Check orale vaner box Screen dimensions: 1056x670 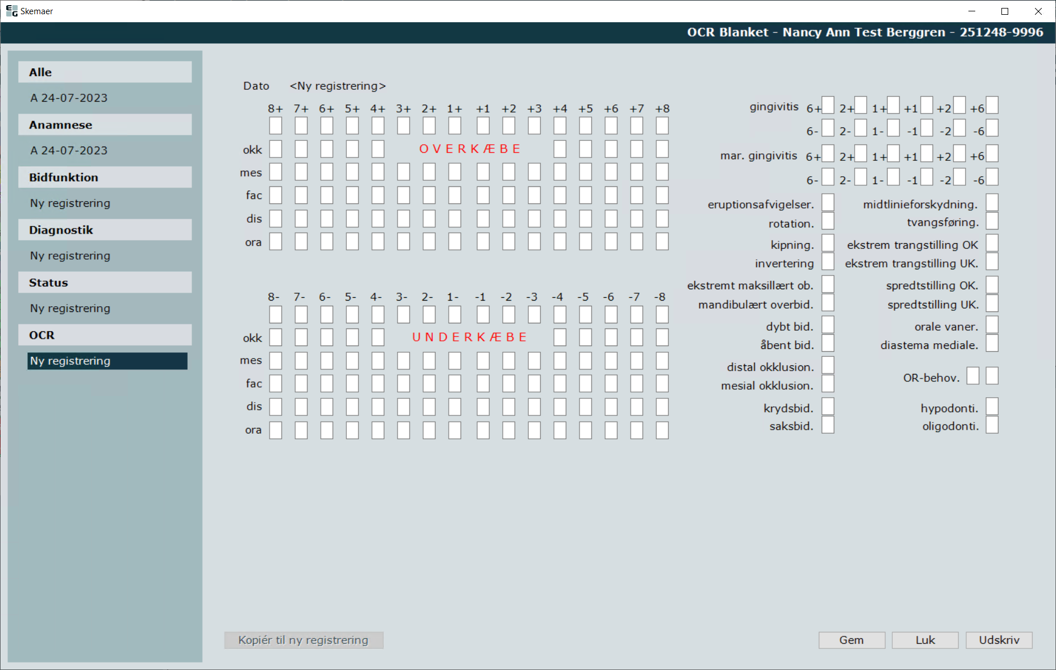pyautogui.click(x=992, y=324)
